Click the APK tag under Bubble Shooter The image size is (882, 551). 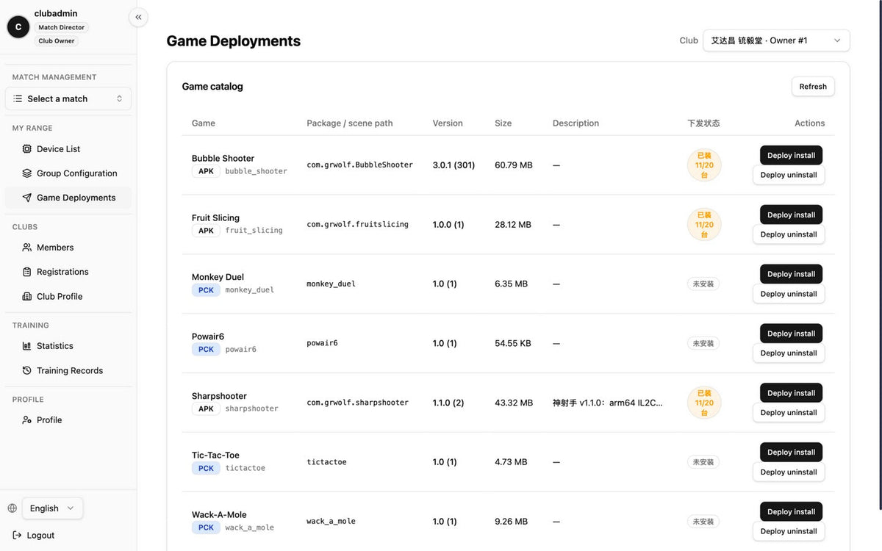206,171
